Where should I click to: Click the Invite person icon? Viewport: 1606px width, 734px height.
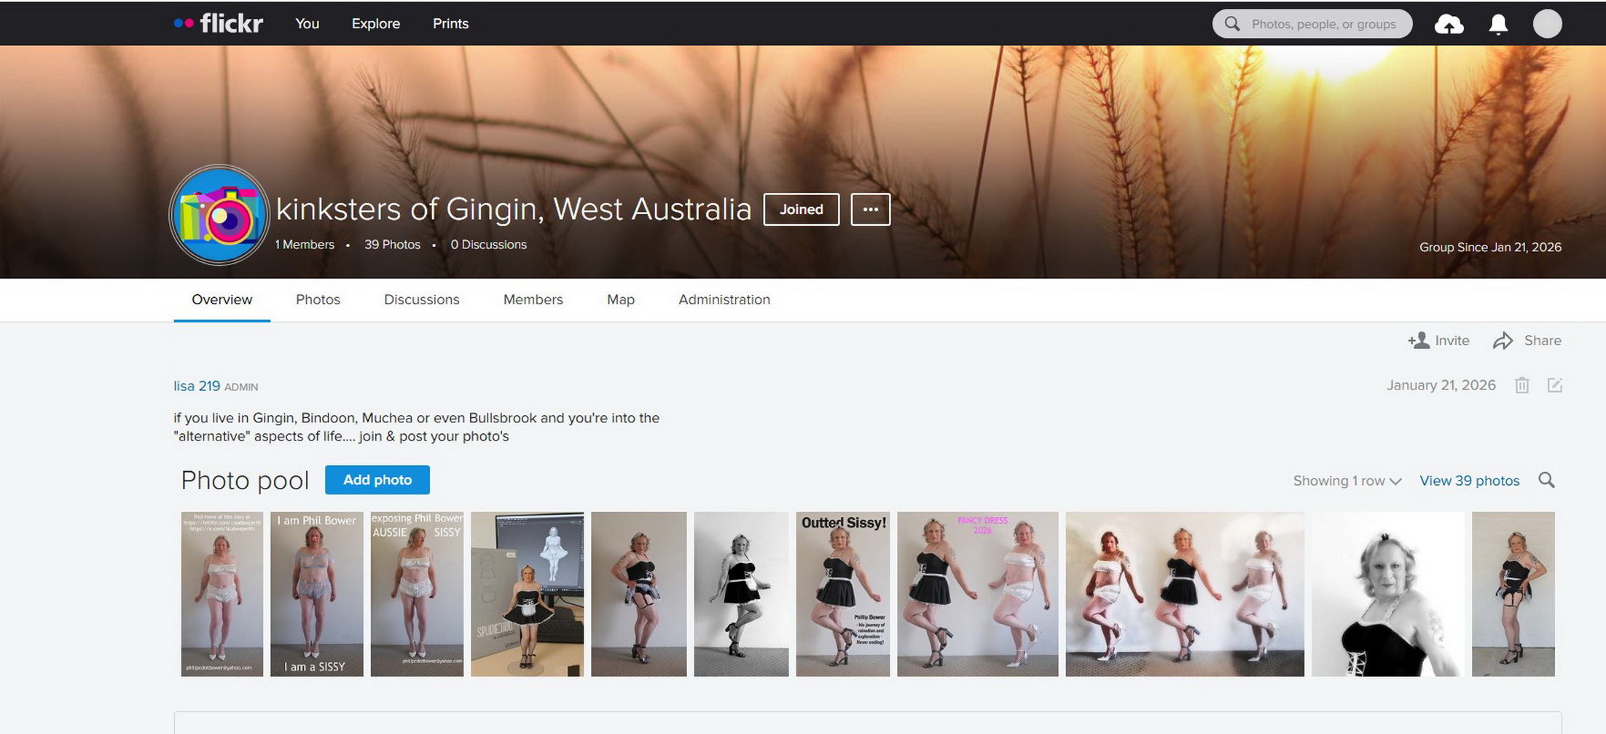[x=1418, y=341]
